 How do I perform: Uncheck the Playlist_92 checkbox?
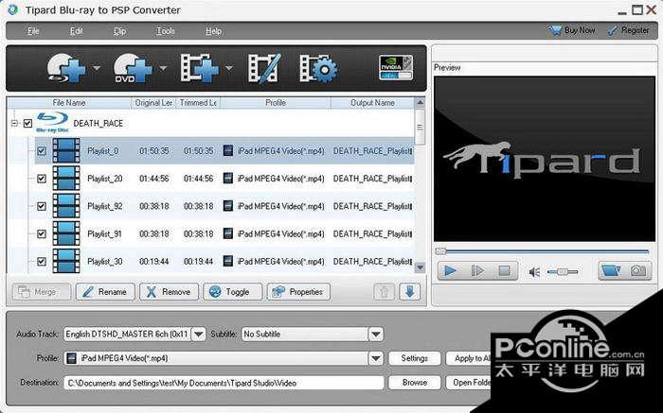(42, 206)
